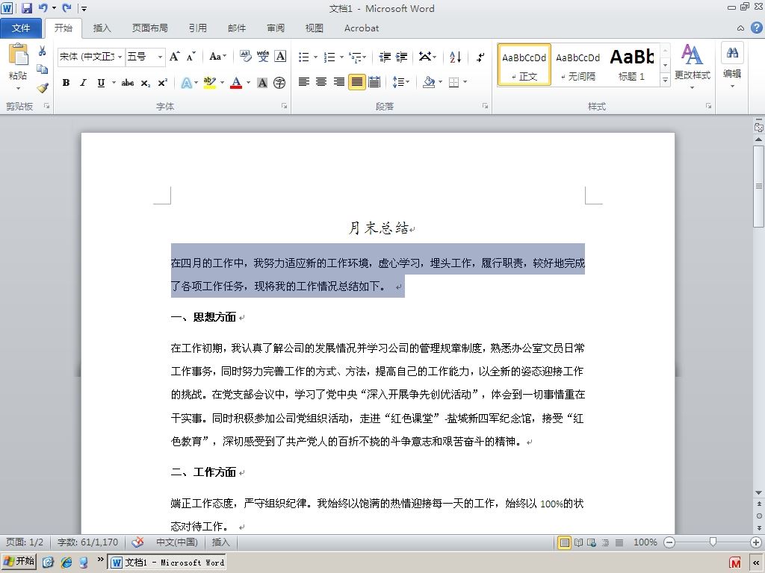Click the Format Painter brush icon

coord(43,88)
